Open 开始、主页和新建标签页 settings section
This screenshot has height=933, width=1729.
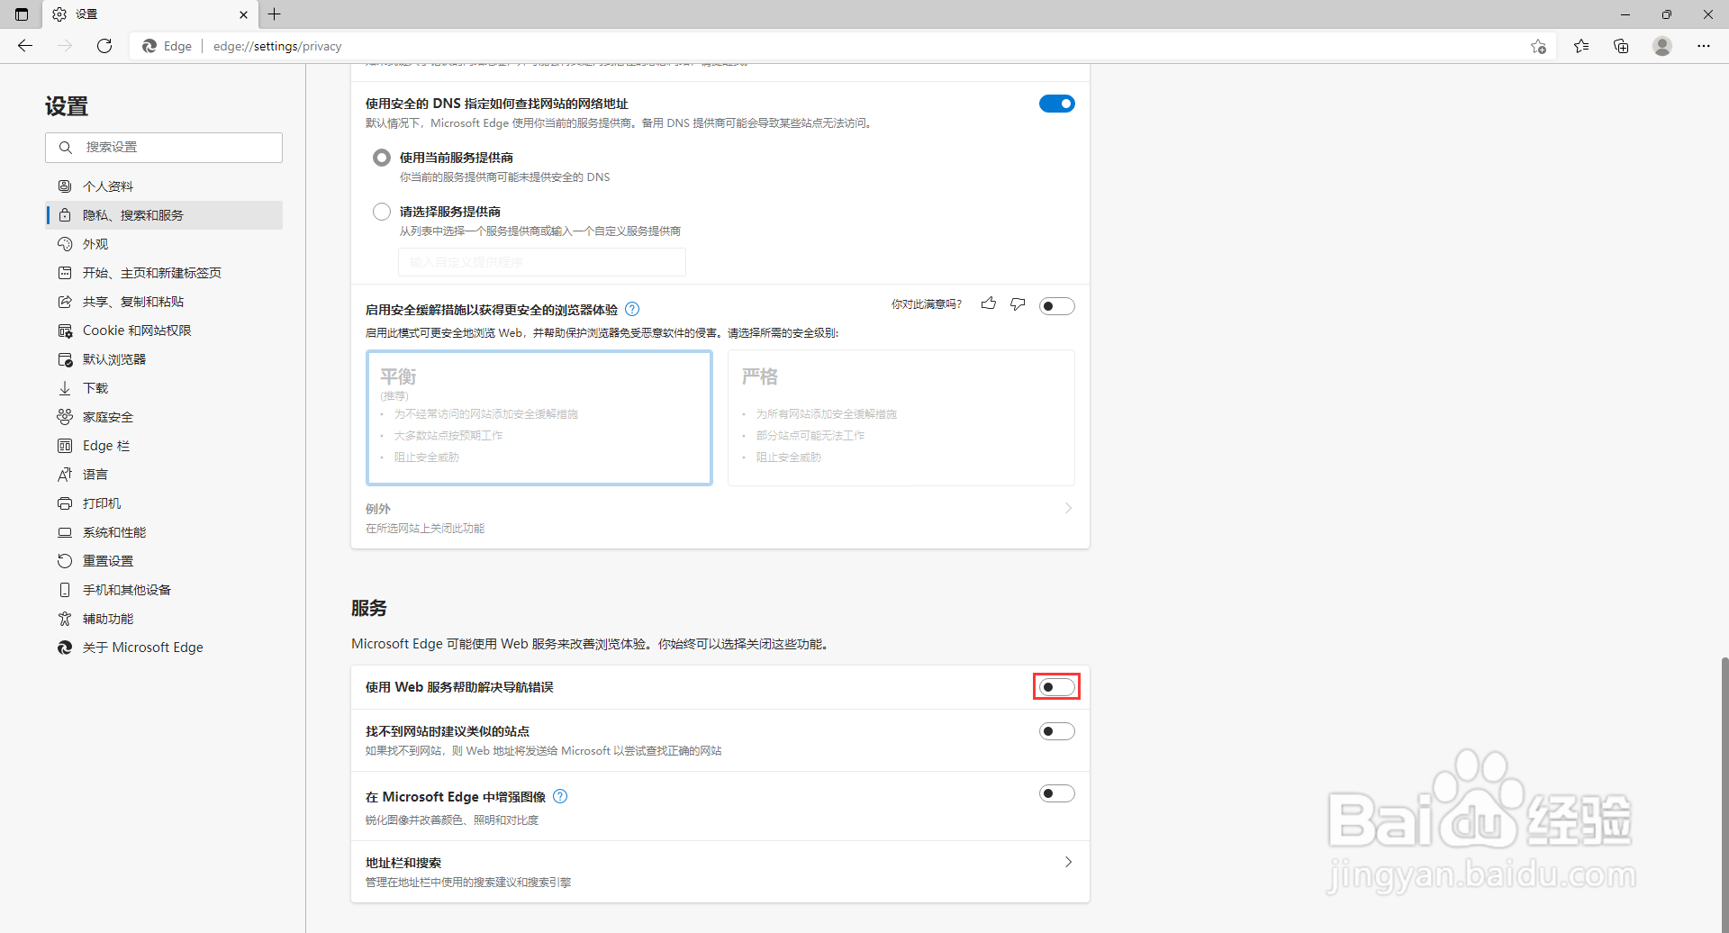tap(164, 273)
